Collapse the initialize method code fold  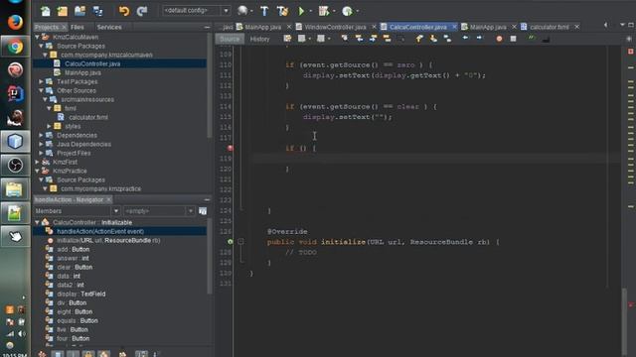coord(240,242)
